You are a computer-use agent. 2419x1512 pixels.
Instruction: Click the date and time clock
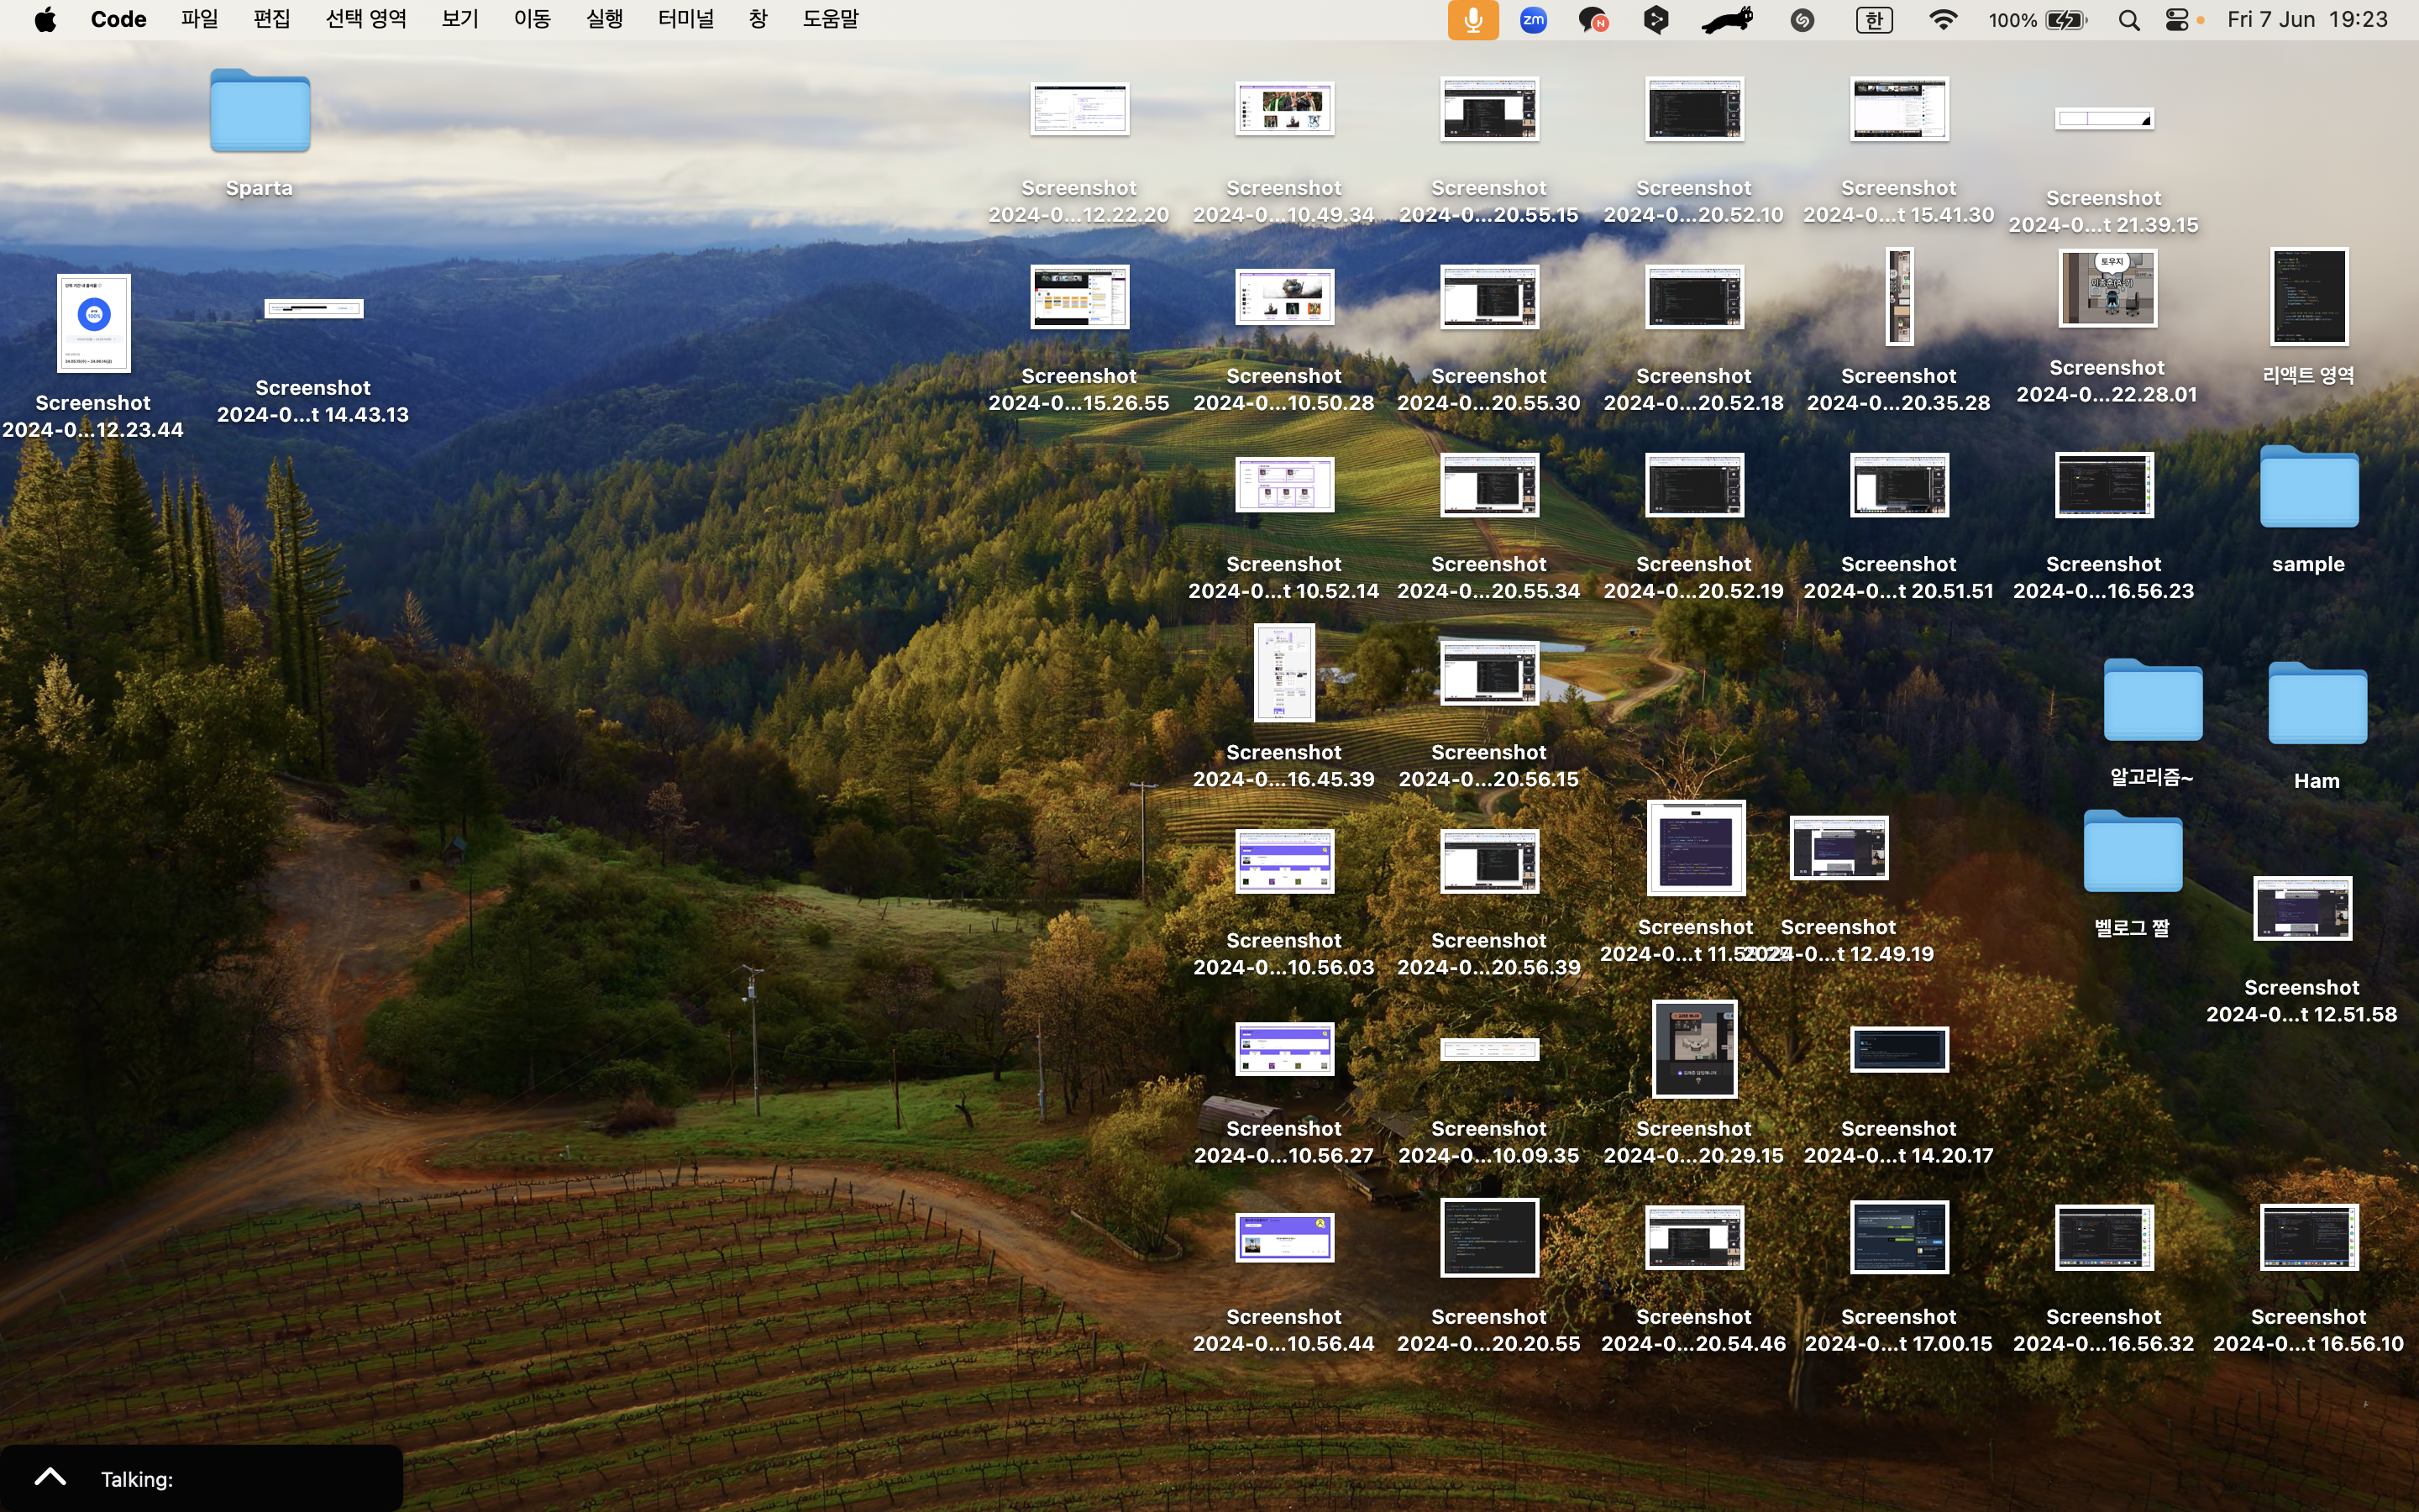pos(2307,20)
